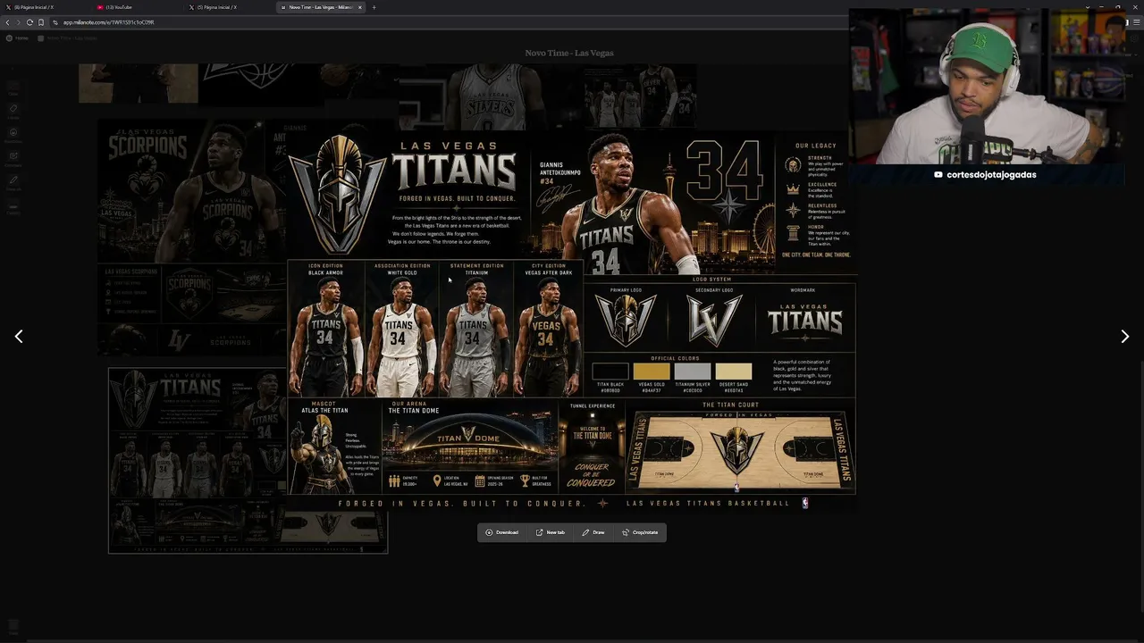Go back using the browser back arrow
The height and width of the screenshot is (643, 1144).
[7, 22]
